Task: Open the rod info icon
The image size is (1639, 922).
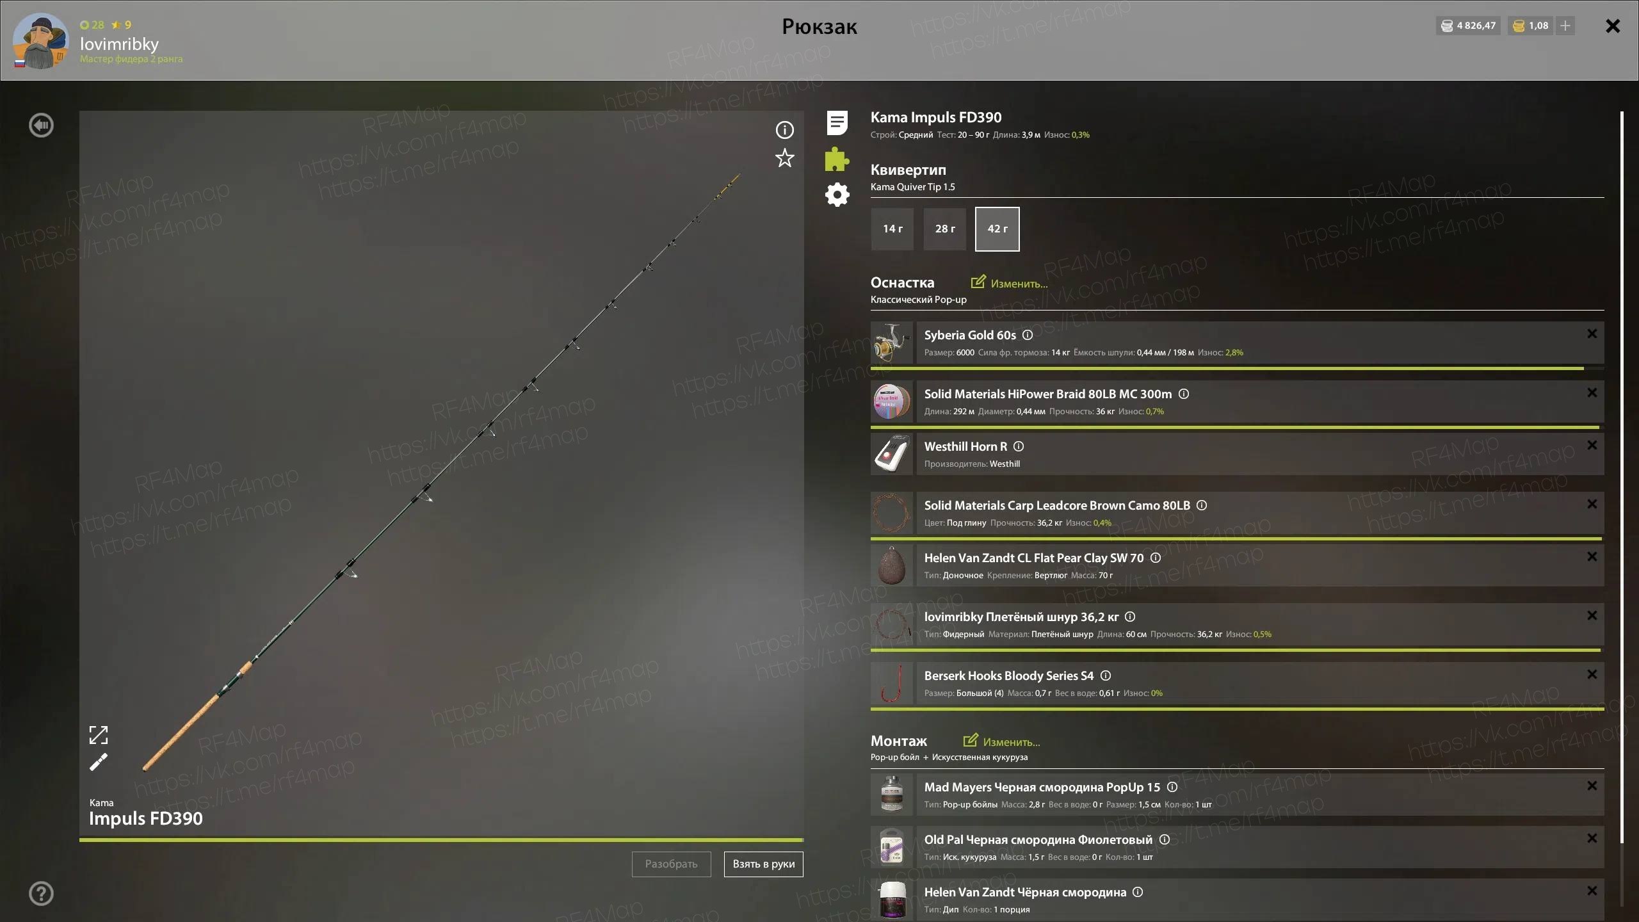Action: (x=784, y=130)
